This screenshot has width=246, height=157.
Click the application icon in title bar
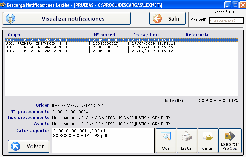(4, 5)
